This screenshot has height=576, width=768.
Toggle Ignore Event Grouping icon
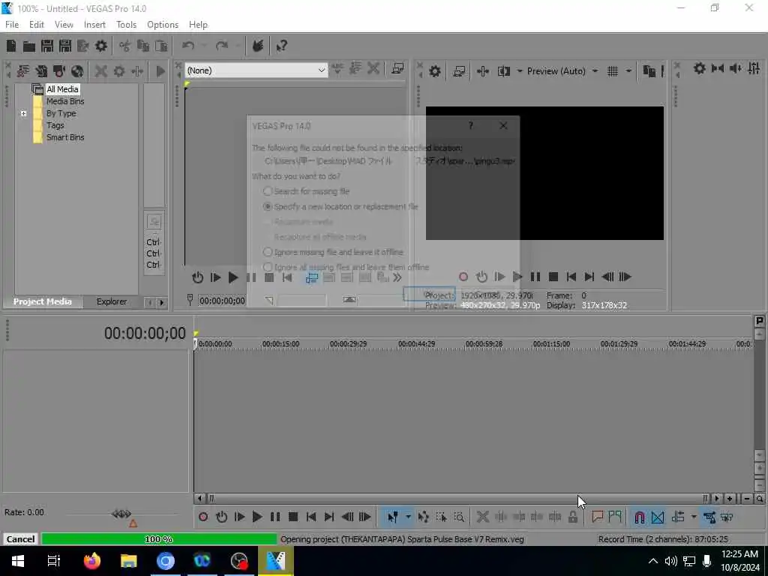tap(727, 517)
